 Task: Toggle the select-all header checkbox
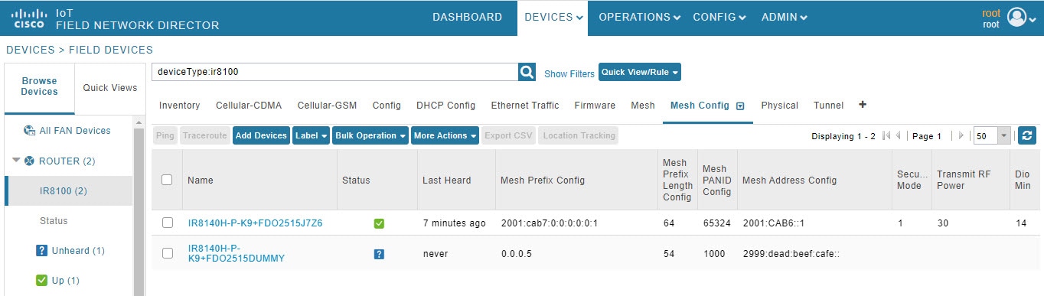(x=168, y=180)
